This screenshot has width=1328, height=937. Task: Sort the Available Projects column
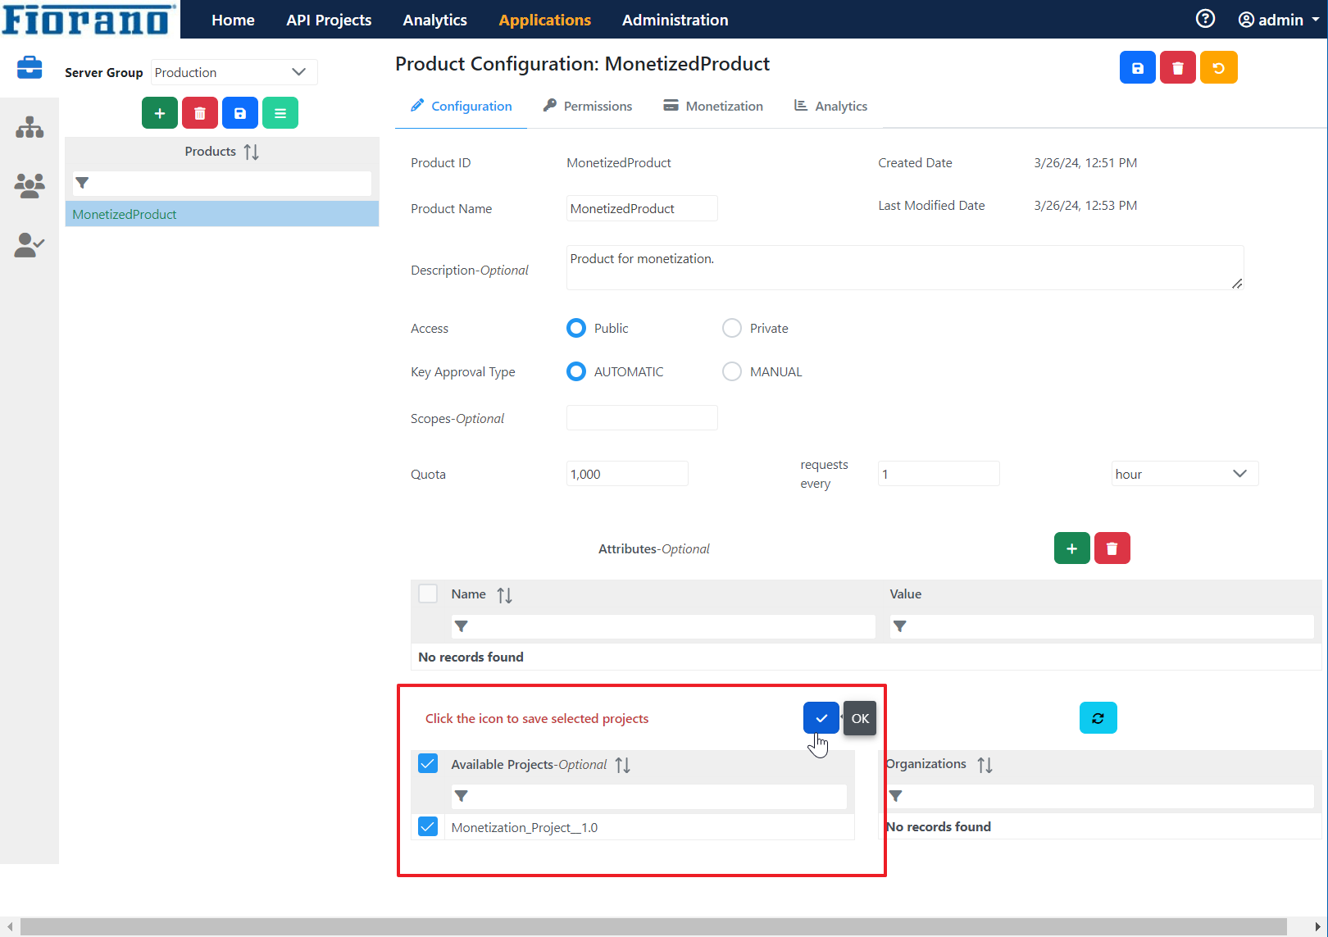623,765
